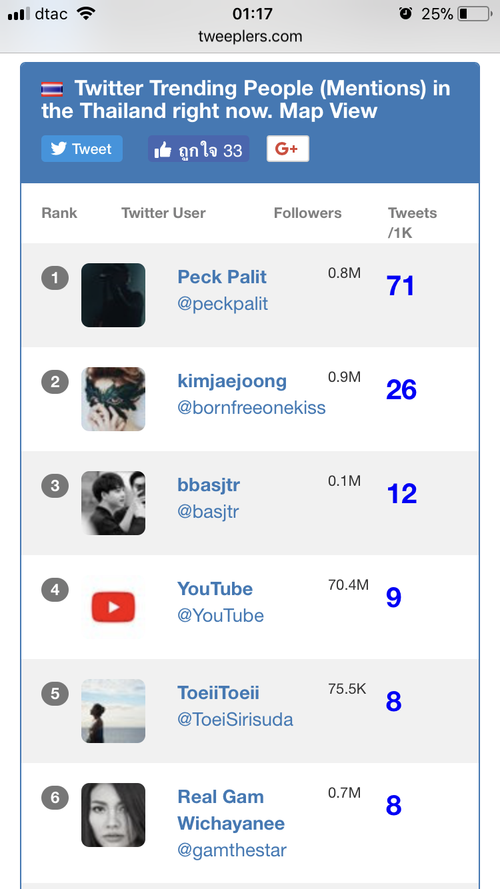Tap the tweeplers.com address bar
500x889 pixels.
(250, 37)
